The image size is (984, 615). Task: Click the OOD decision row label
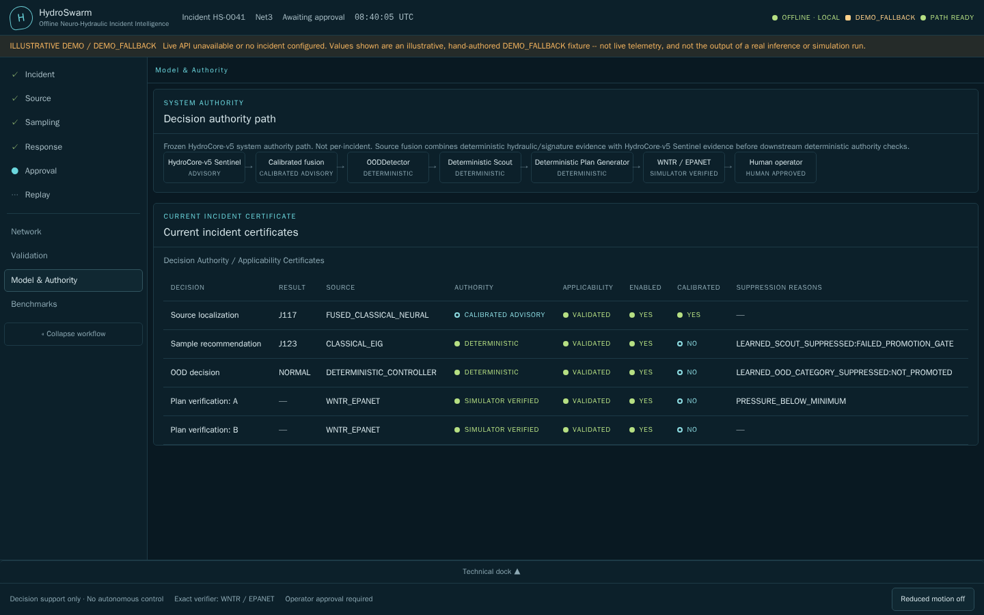tap(195, 372)
